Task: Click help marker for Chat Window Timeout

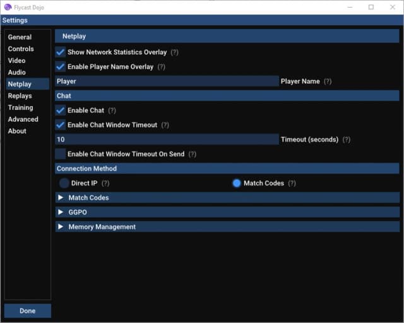Action: pos(165,125)
